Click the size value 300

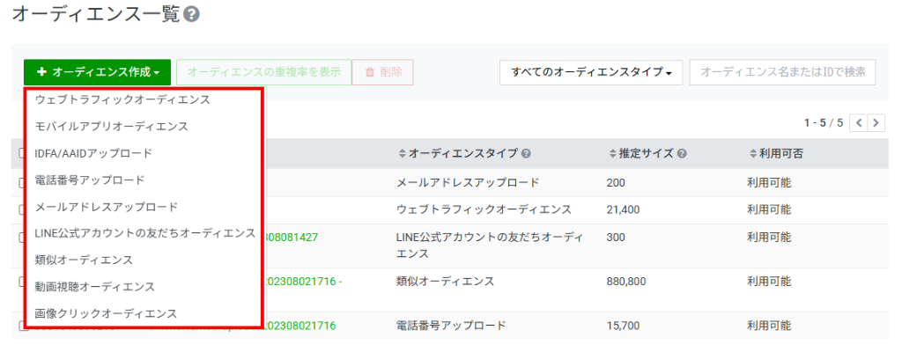(x=616, y=237)
